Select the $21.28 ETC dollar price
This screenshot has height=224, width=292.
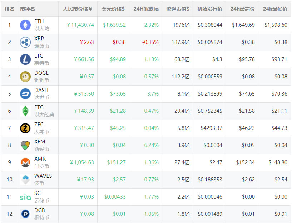(118, 111)
